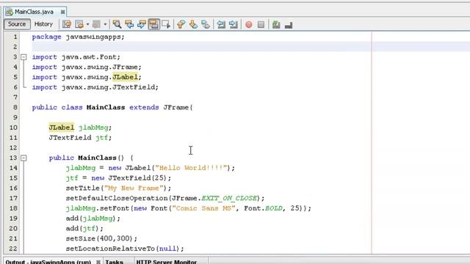470x264 pixels.
Task: Click "Comic Sans MS" string literal
Action: [203, 208]
